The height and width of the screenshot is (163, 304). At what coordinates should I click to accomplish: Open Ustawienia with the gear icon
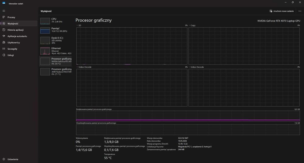tap(4, 159)
